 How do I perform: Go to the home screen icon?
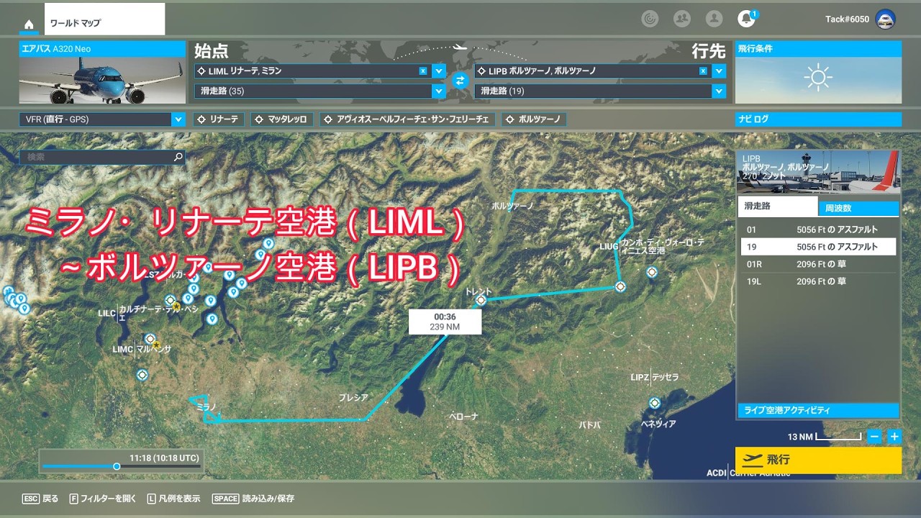point(29,24)
